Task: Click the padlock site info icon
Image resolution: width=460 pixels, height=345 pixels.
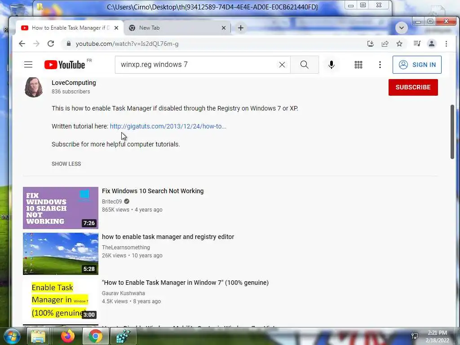Action: coord(69,44)
